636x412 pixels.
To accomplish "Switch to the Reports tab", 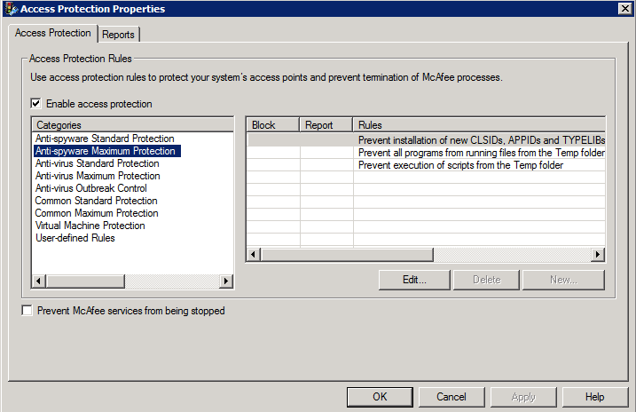I will 118,35.
